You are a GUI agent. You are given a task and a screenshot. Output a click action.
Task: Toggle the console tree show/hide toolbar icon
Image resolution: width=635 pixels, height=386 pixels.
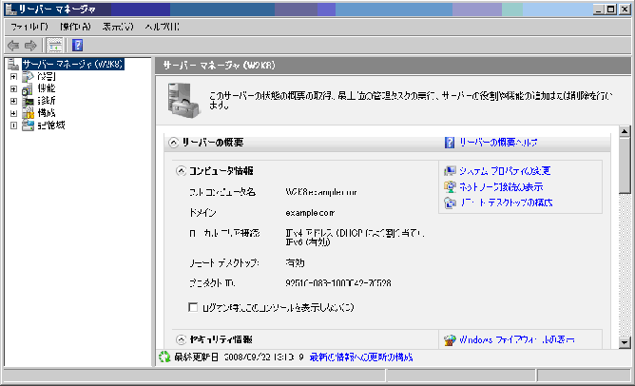(x=55, y=46)
